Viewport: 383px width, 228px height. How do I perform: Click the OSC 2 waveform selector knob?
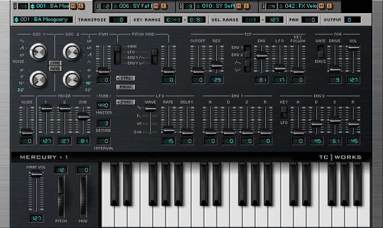point(72,52)
